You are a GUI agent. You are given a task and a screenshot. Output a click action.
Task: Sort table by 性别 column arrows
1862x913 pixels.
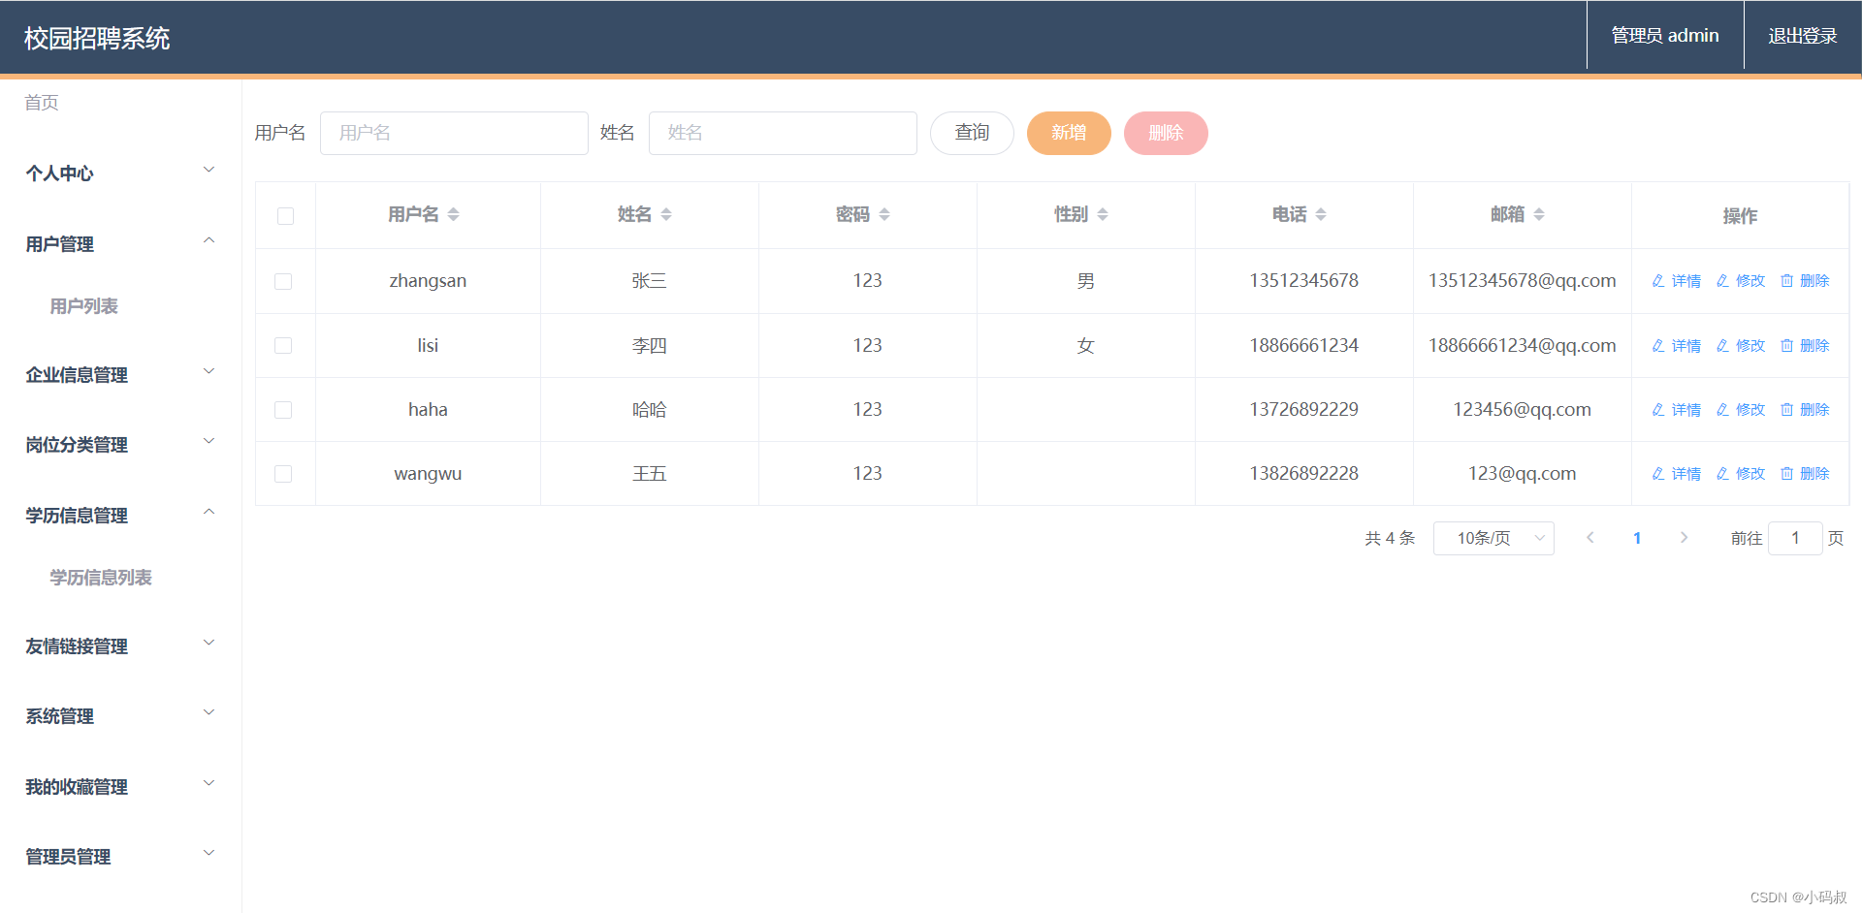[1103, 214]
